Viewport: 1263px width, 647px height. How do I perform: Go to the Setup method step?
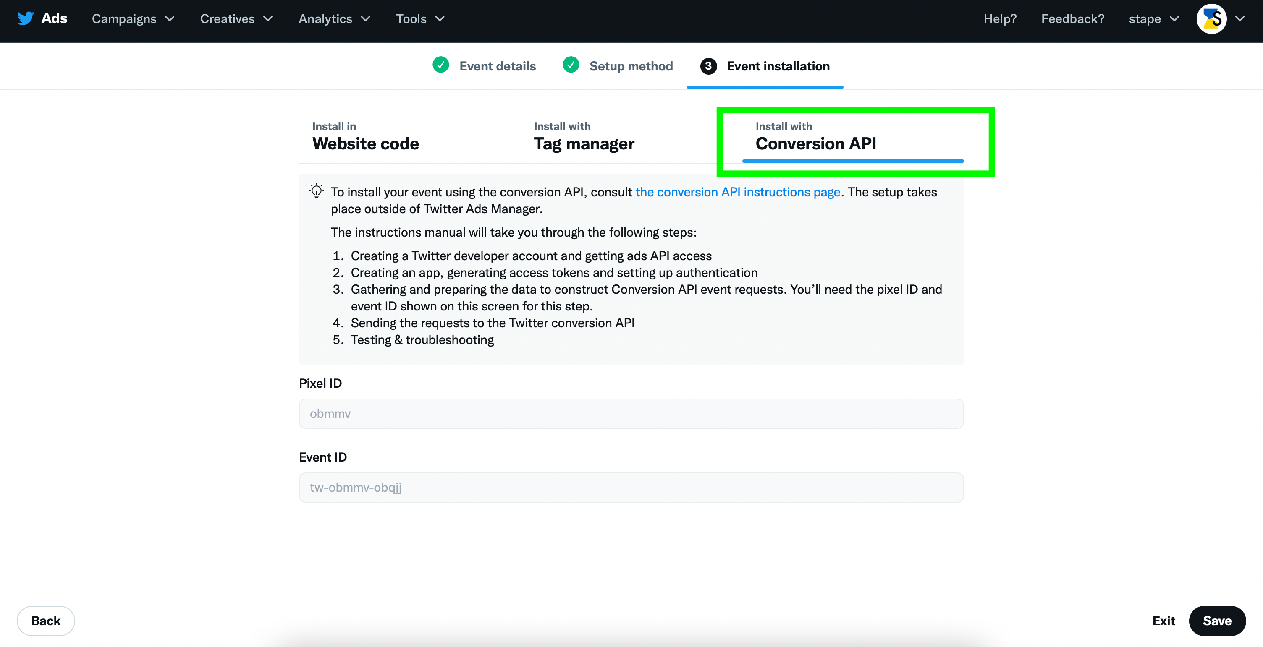[631, 66]
